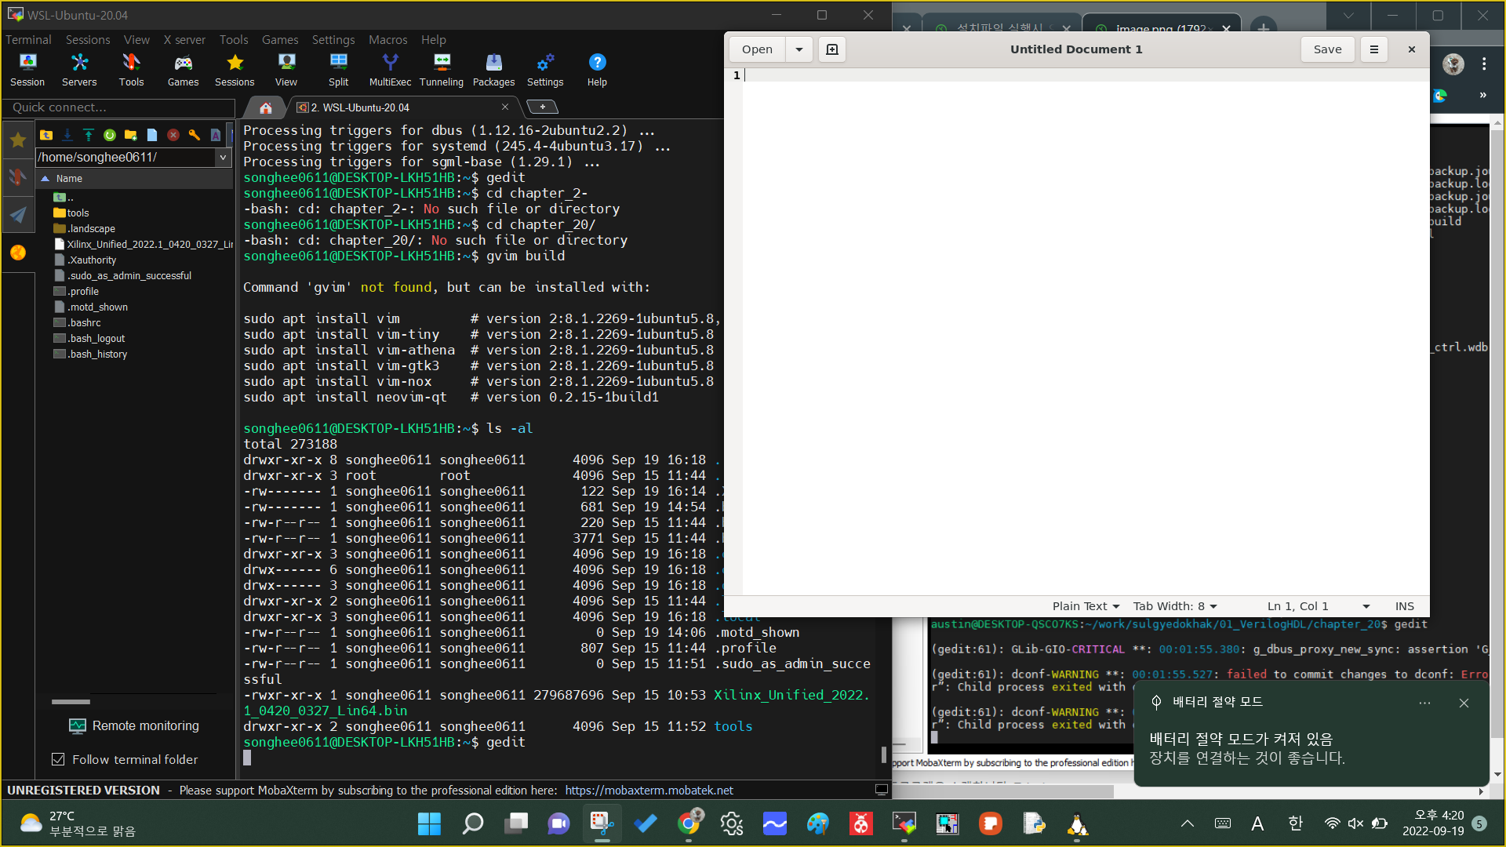
Task: Open the Help toolbar icon
Action: coord(597,69)
